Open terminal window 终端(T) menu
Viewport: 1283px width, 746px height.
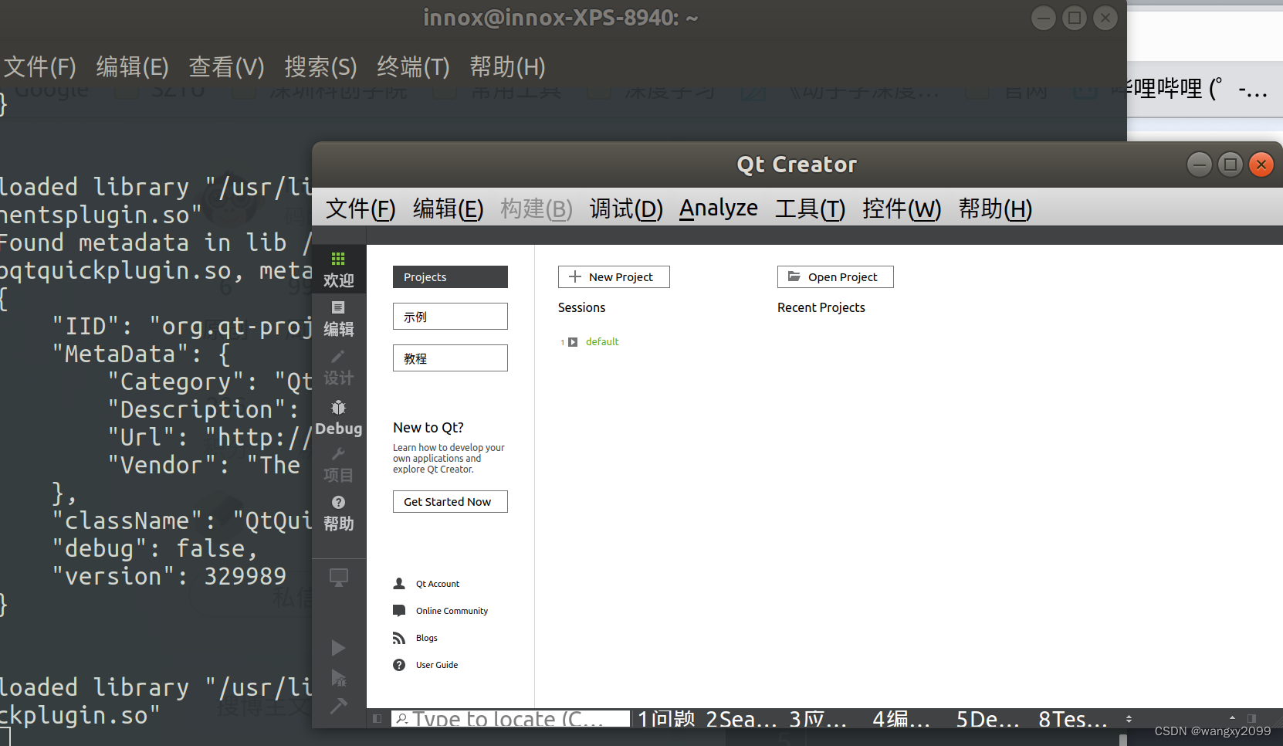pyautogui.click(x=413, y=67)
